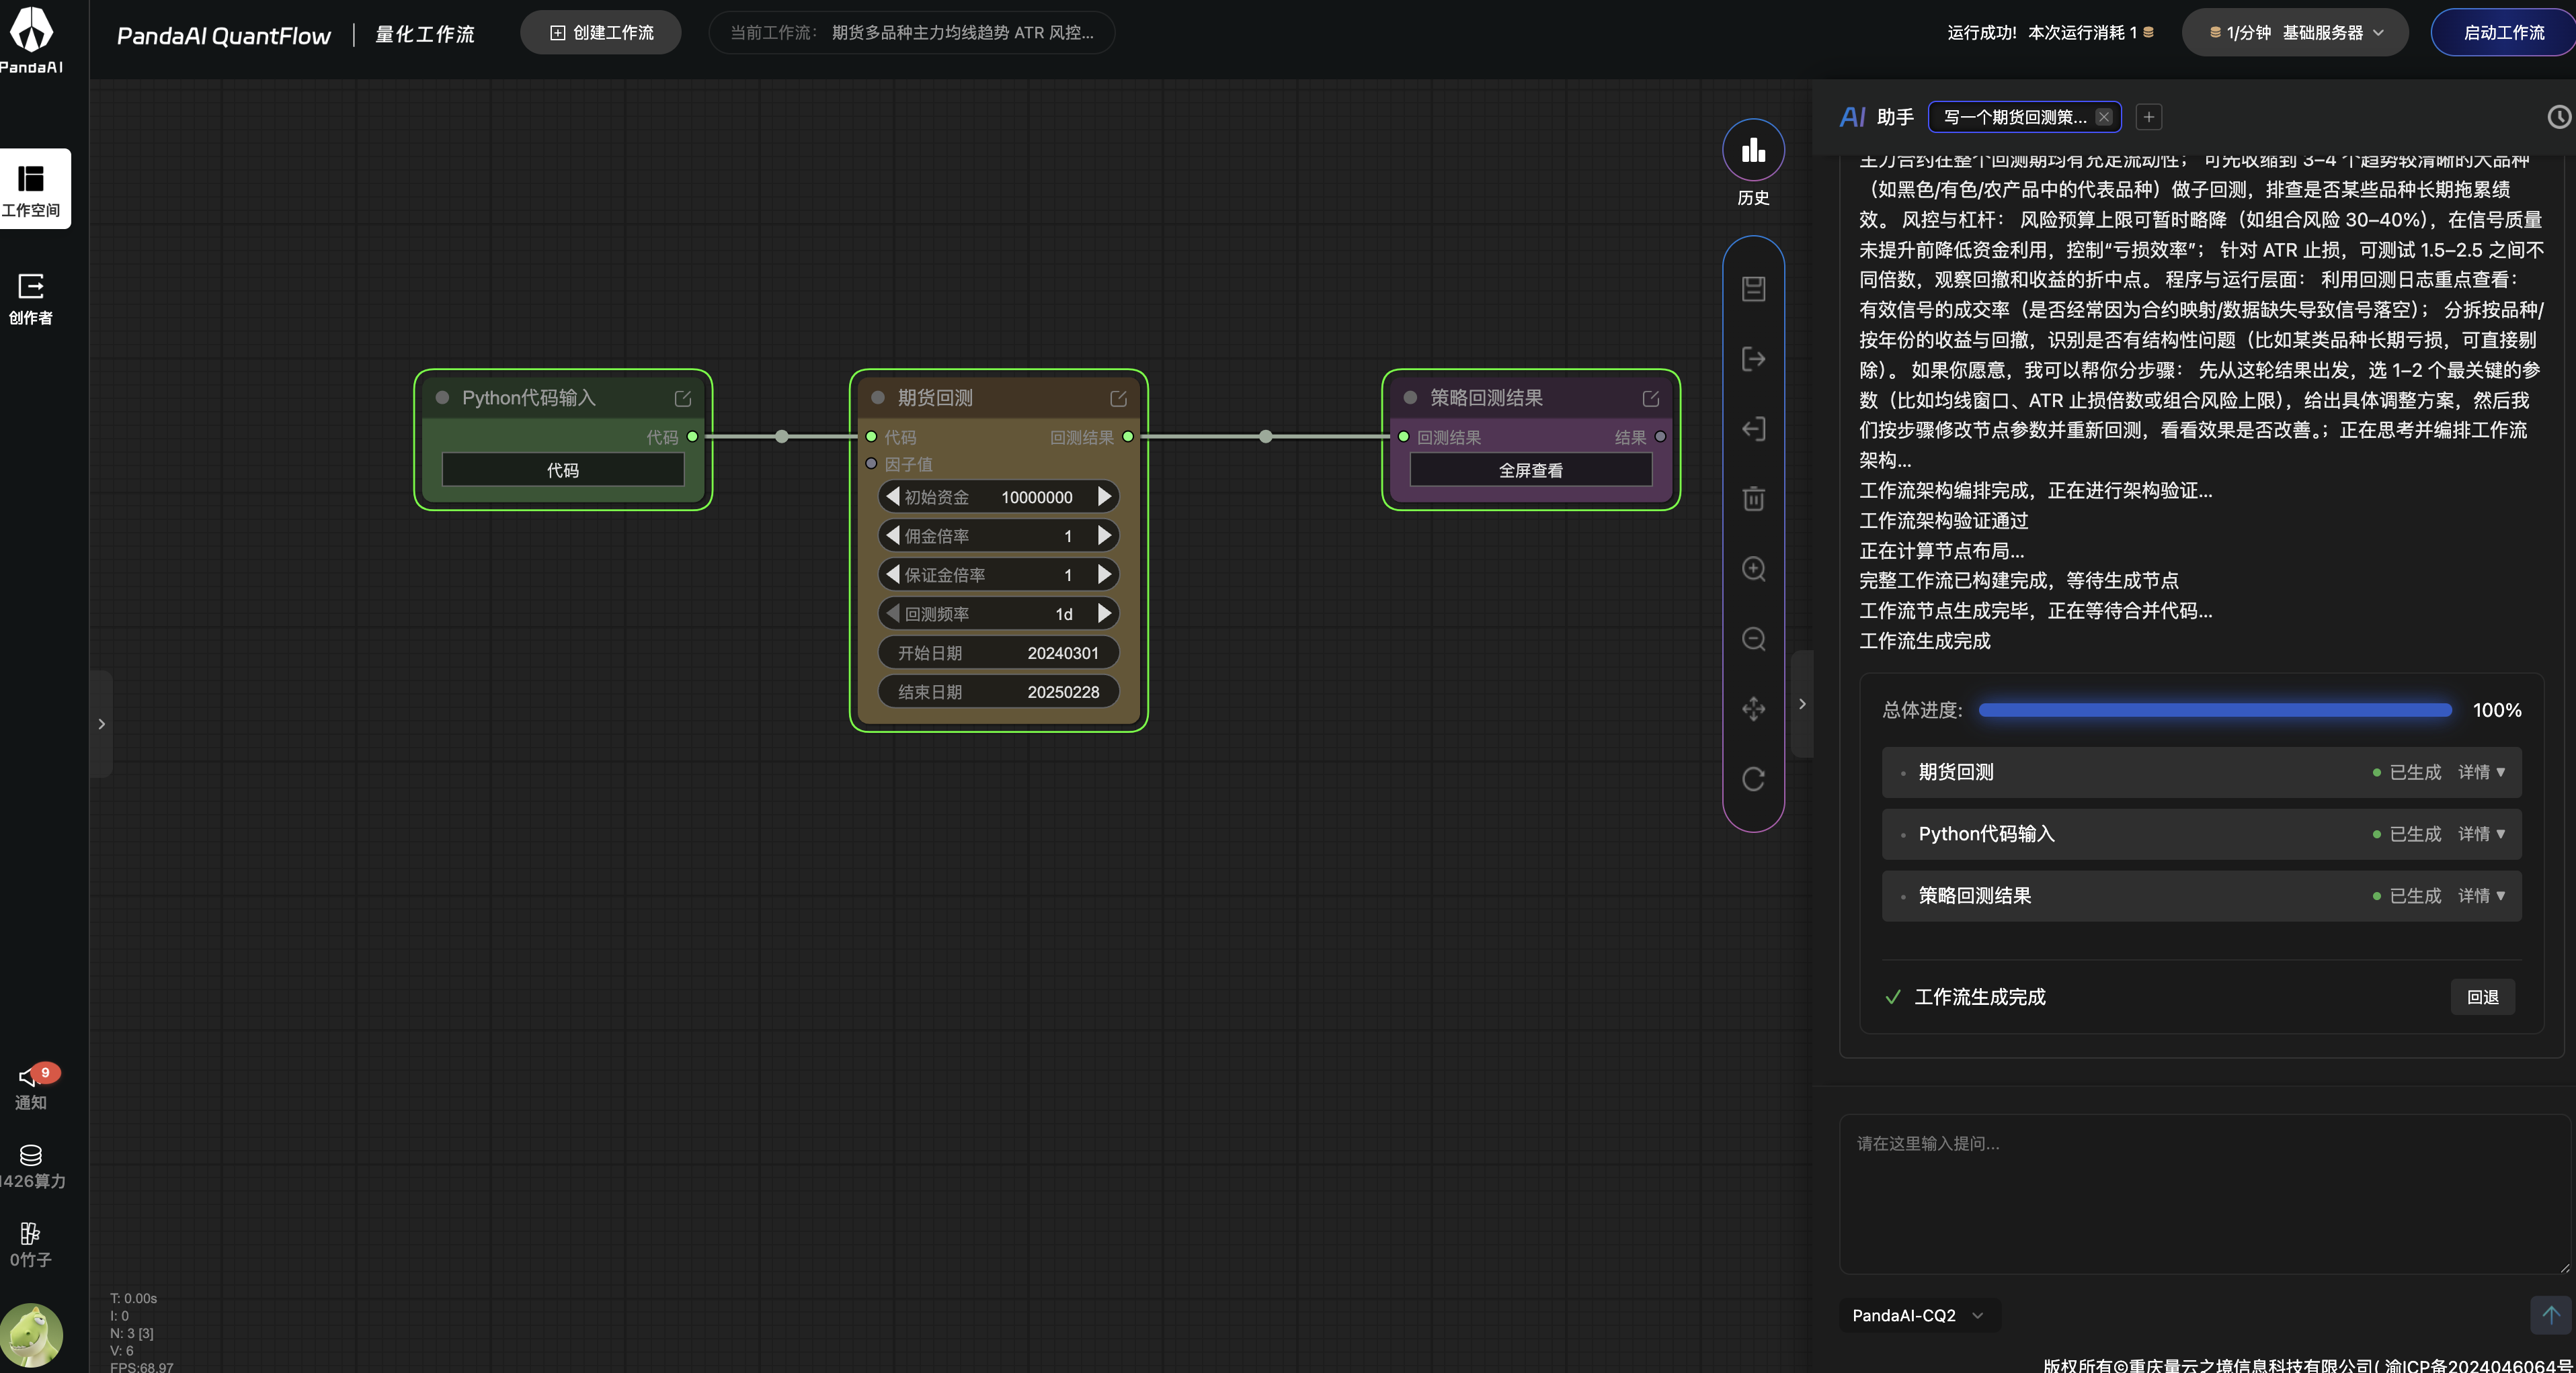Open the user avatar profile
The height and width of the screenshot is (1373, 2576).
click(x=31, y=1334)
